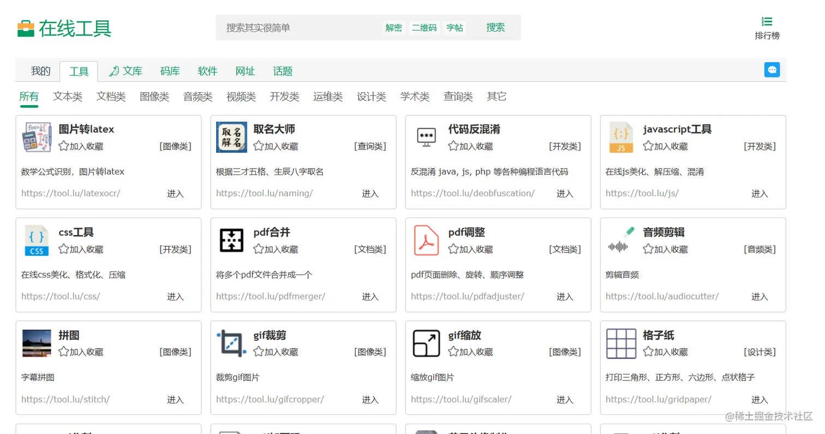Open the blue chat bubble icon
This screenshot has width=825, height=434.
pyautogui.click(x=772, y=70)
